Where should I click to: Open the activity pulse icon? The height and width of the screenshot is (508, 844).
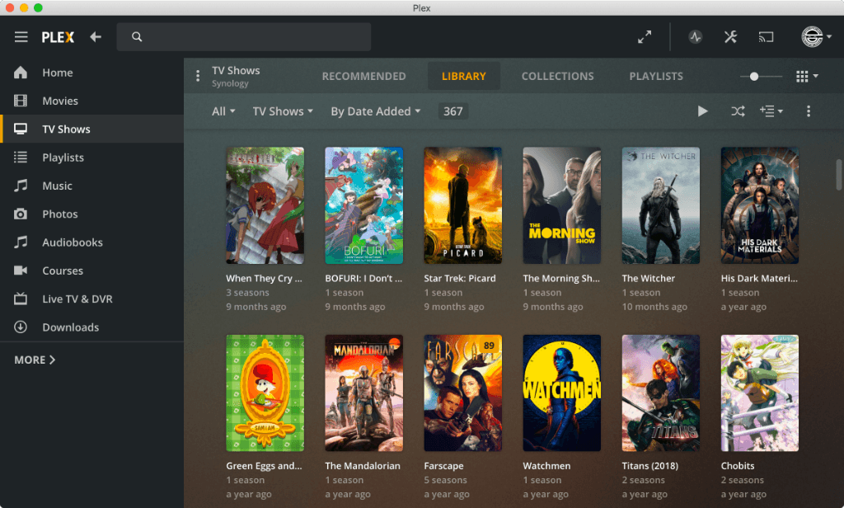click(x=695, y=37)
